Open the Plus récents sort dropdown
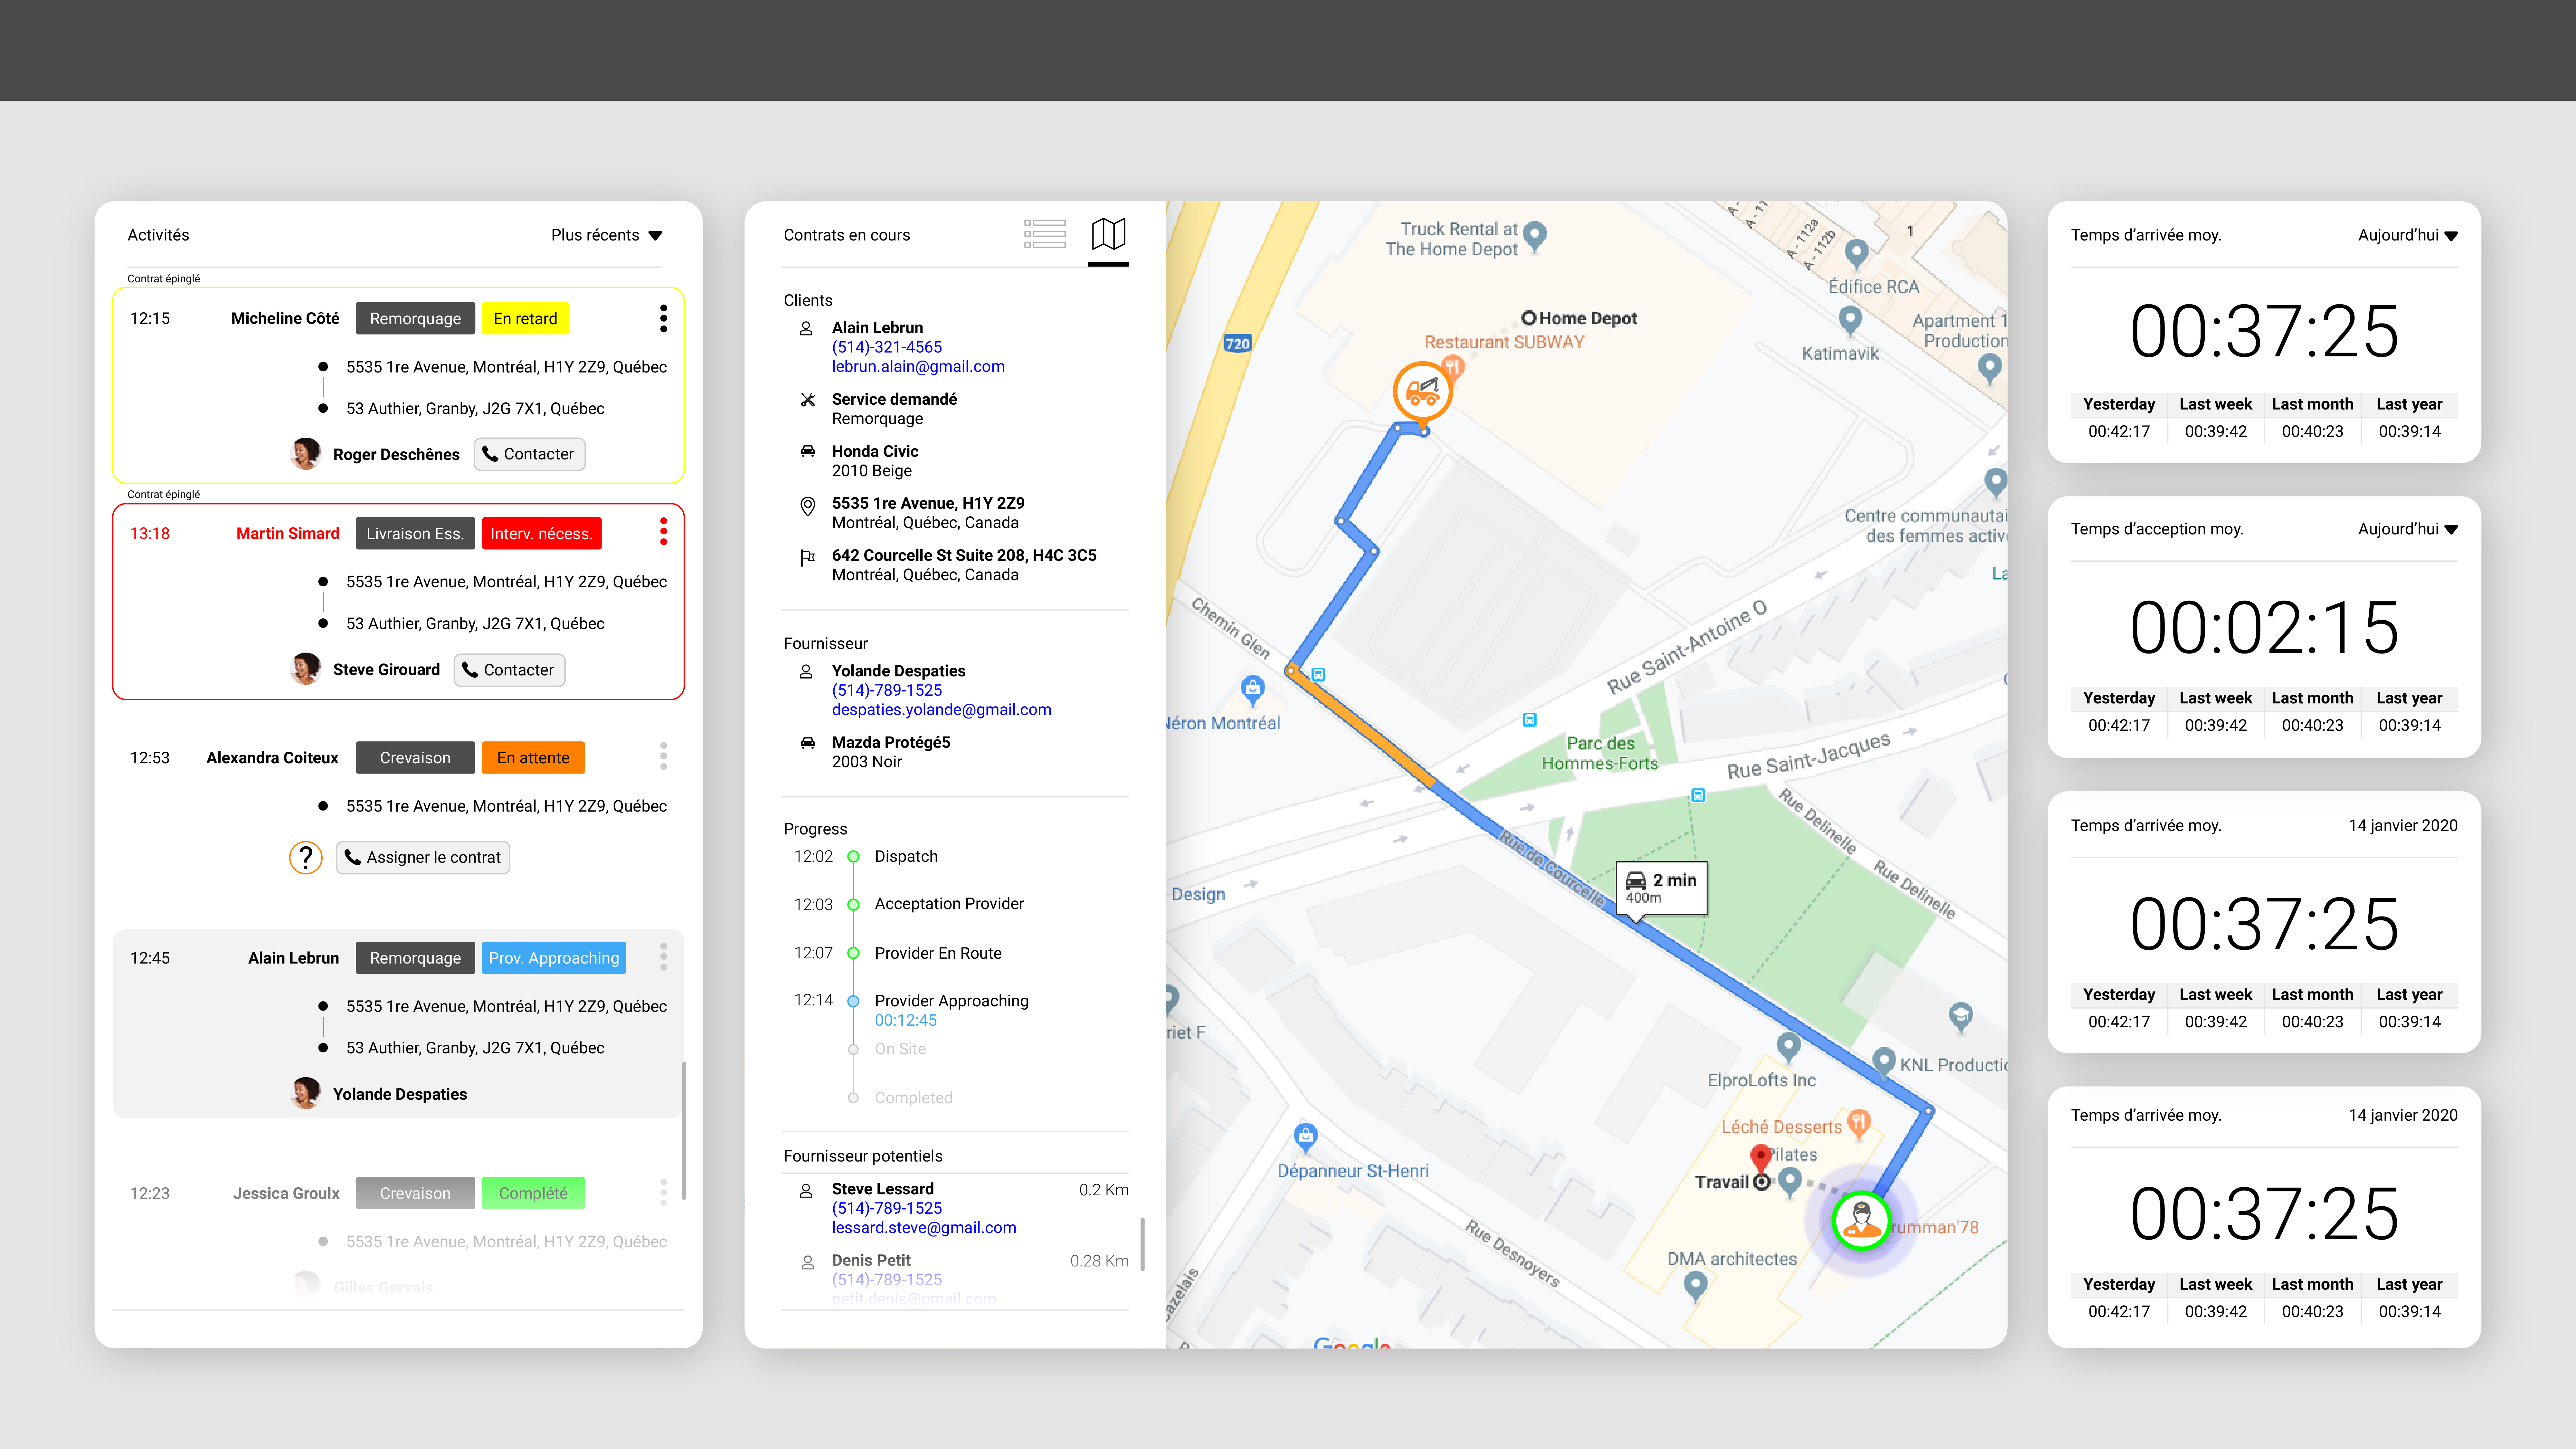Viewport: 2576px width, 1449px height. pyautogui.click(x=607, y=235)
